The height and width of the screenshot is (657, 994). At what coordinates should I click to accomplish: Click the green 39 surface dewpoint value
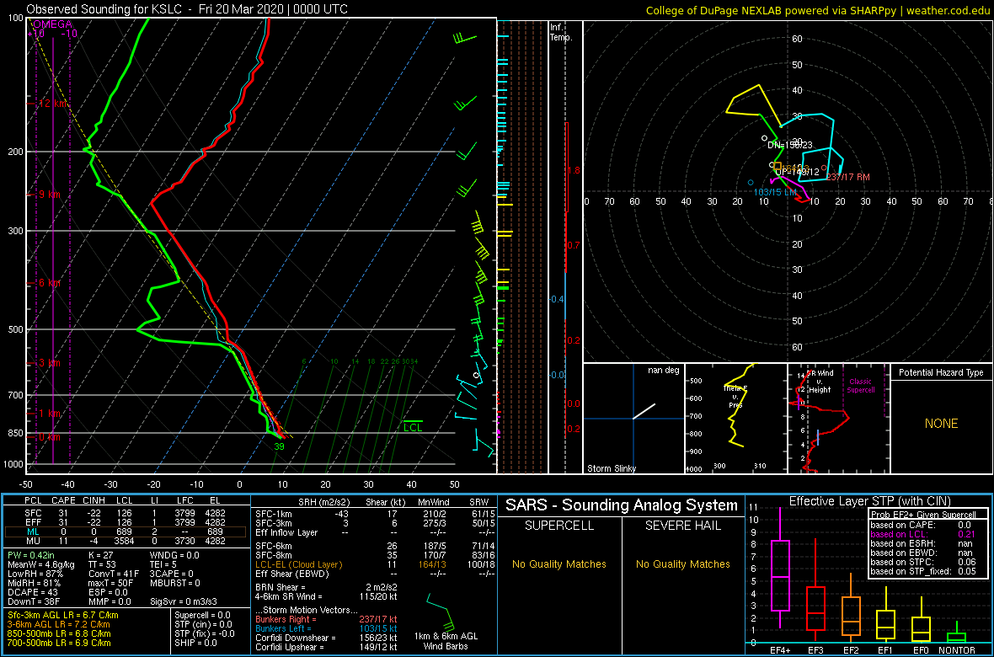279,446
